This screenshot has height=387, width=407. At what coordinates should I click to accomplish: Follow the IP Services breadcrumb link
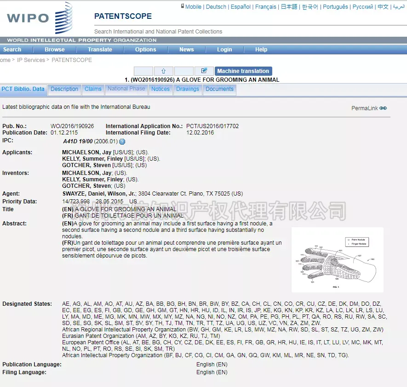tap(31, 60)
